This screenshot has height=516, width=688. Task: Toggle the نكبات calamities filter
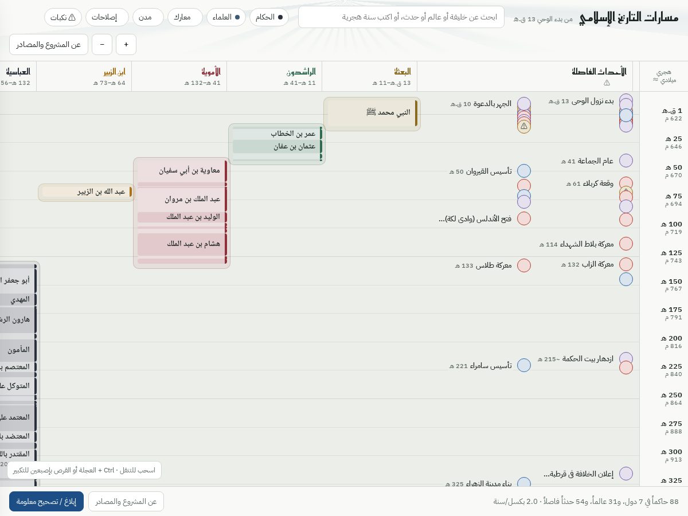click(63, 17)
